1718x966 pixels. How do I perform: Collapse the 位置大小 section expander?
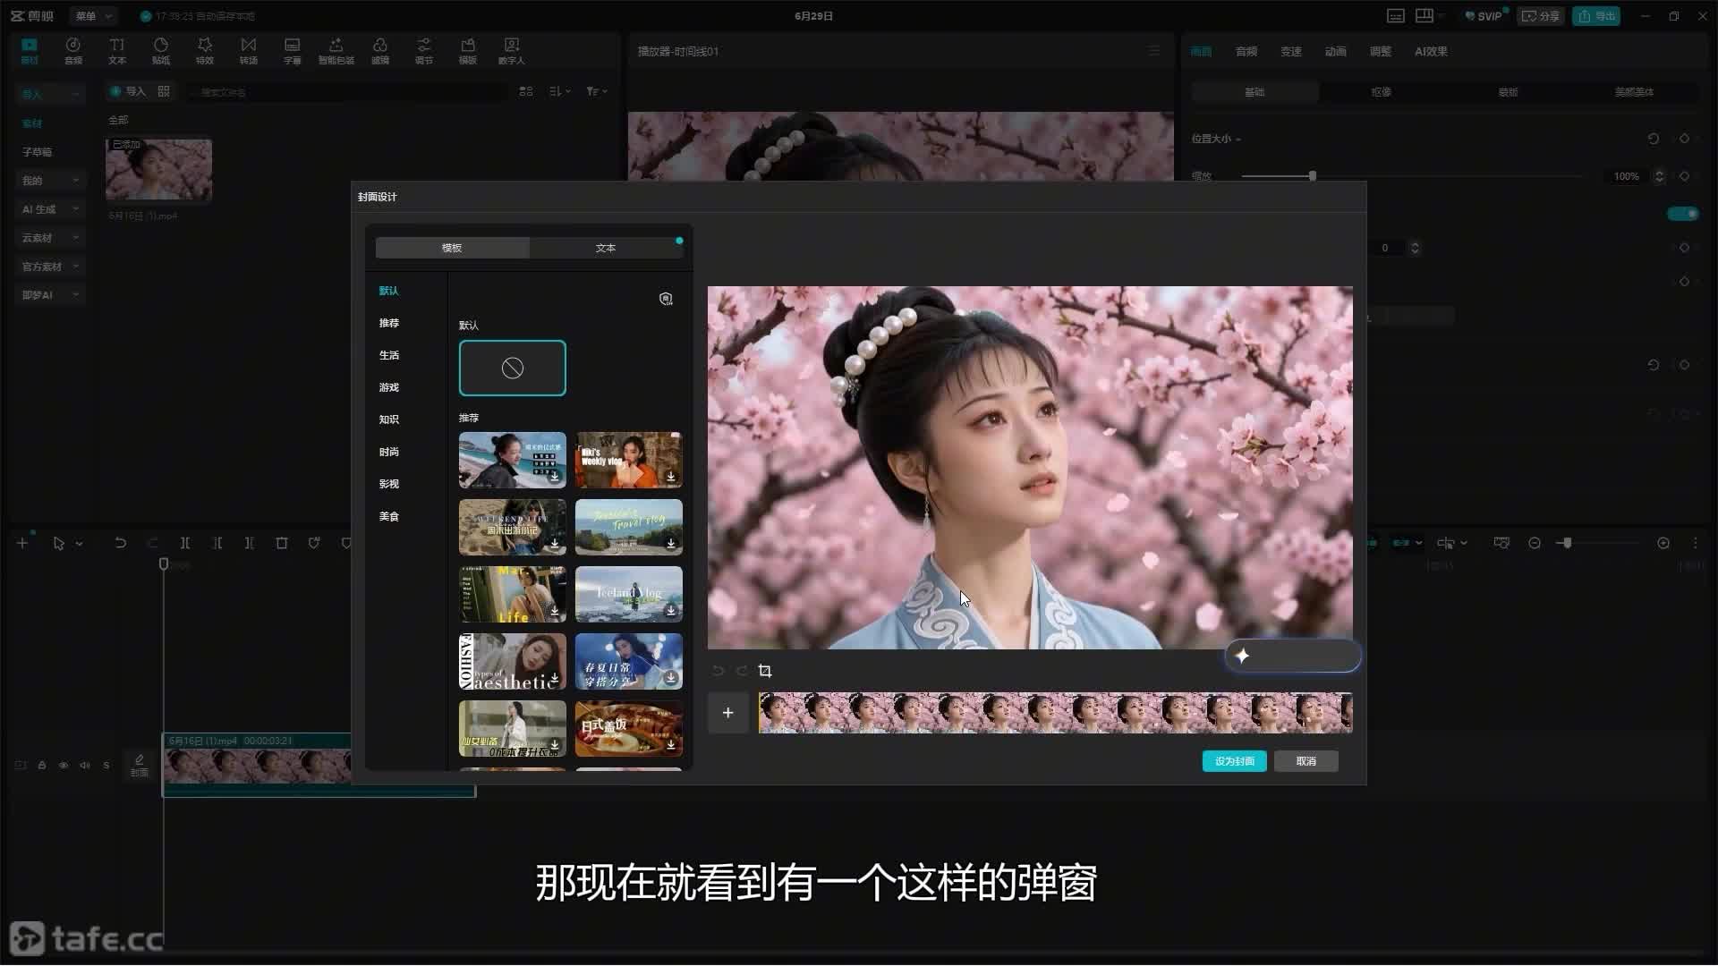[1215, 139]
